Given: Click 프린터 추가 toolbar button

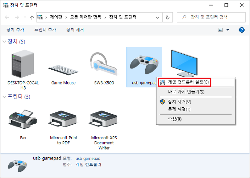Looking at the screenshot, I should (45, 30).
